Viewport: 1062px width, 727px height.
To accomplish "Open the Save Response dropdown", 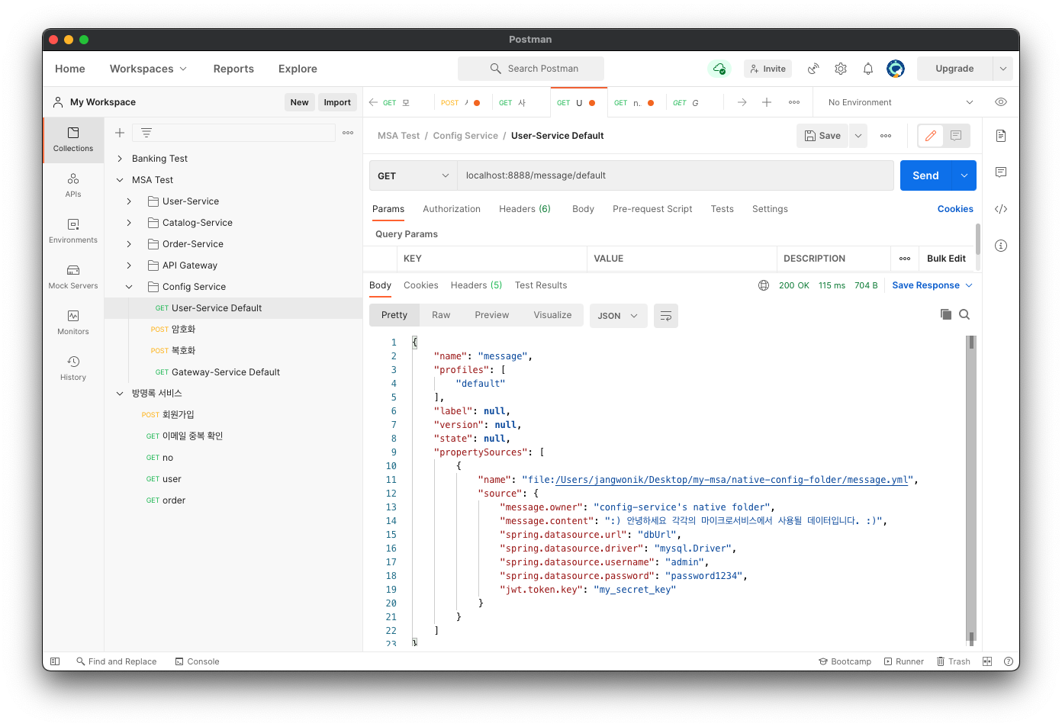I will pos(932,285).
